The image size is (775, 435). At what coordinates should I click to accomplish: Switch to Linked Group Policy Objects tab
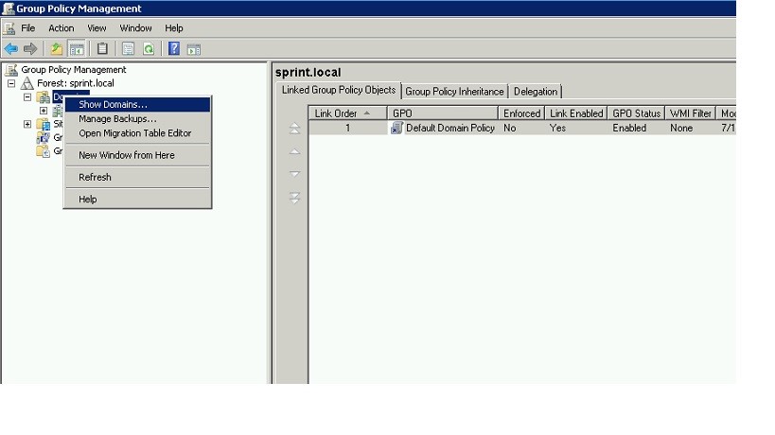click(x=339, y=90)
